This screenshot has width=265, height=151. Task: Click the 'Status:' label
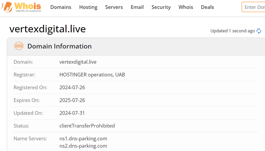point(21,126)
